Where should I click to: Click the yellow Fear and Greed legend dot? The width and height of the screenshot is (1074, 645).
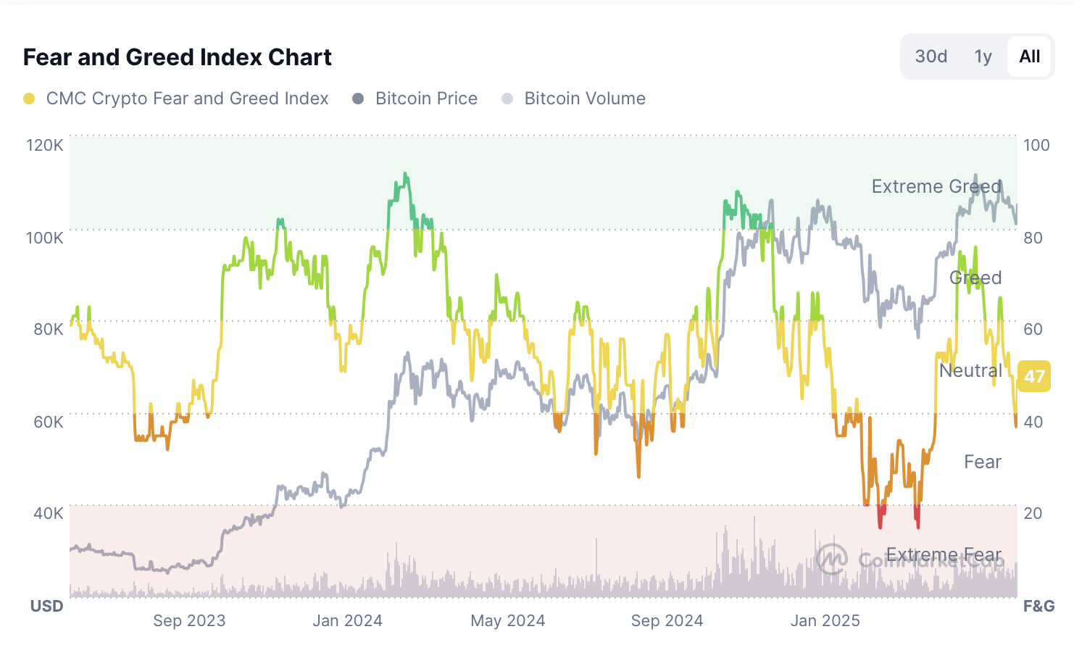coord(29,97)
